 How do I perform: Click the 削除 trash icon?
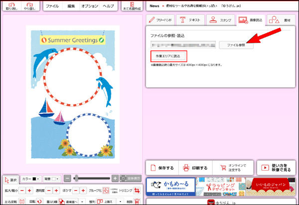[x=137, y=202]
